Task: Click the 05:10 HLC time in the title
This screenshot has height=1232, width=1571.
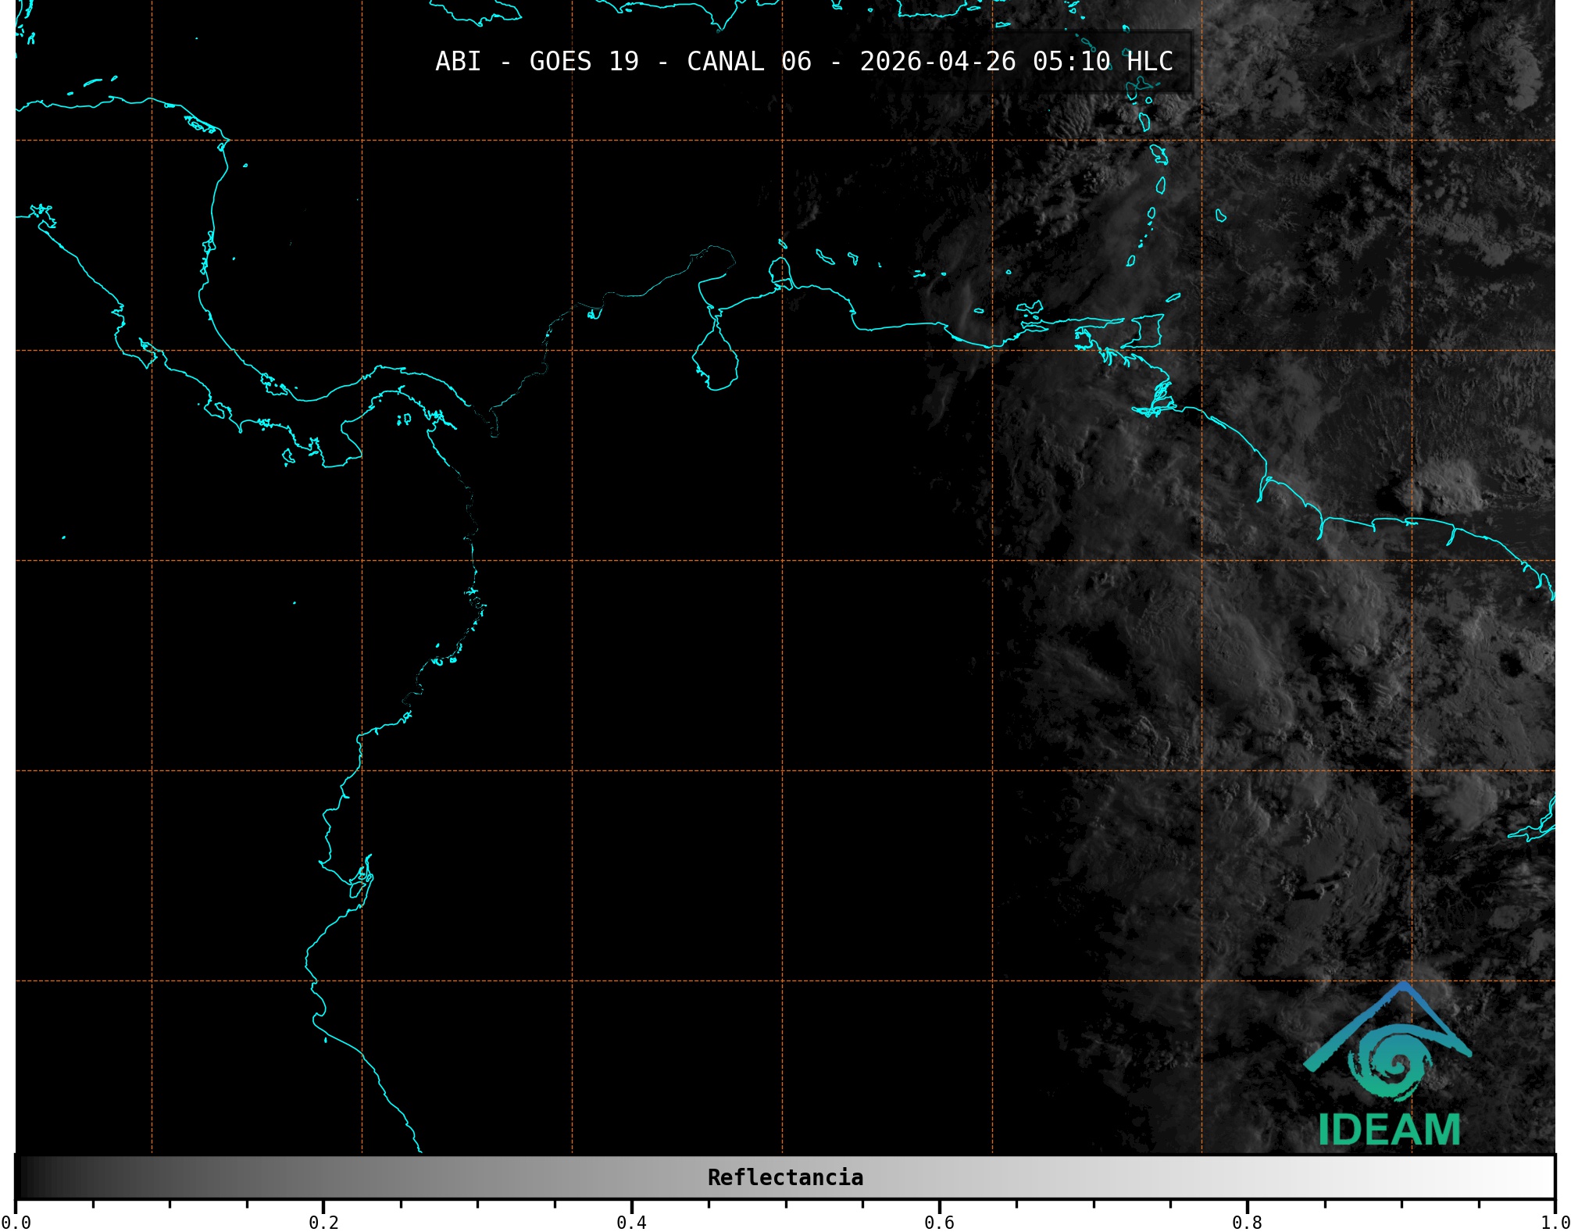Action: 1102,61
